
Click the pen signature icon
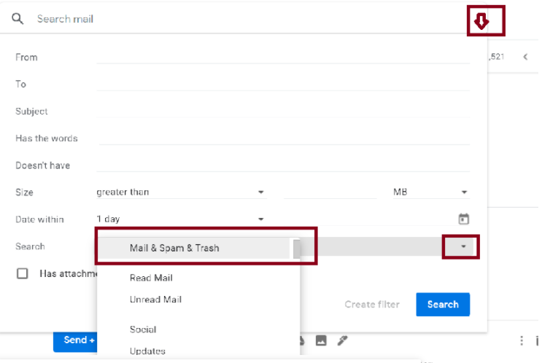point(342,340)
